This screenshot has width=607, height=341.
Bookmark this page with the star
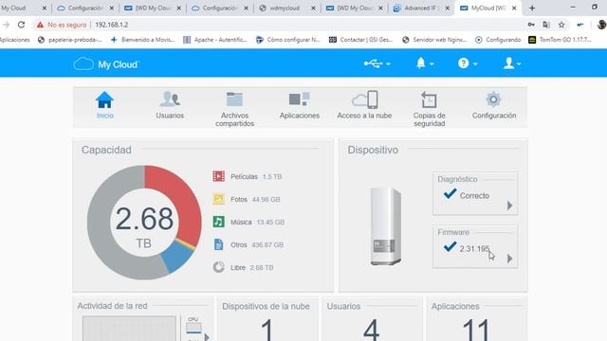tap(561, 25)
